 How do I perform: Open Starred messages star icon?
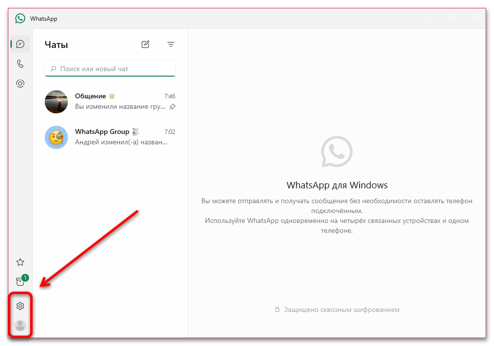click(20, 262)
